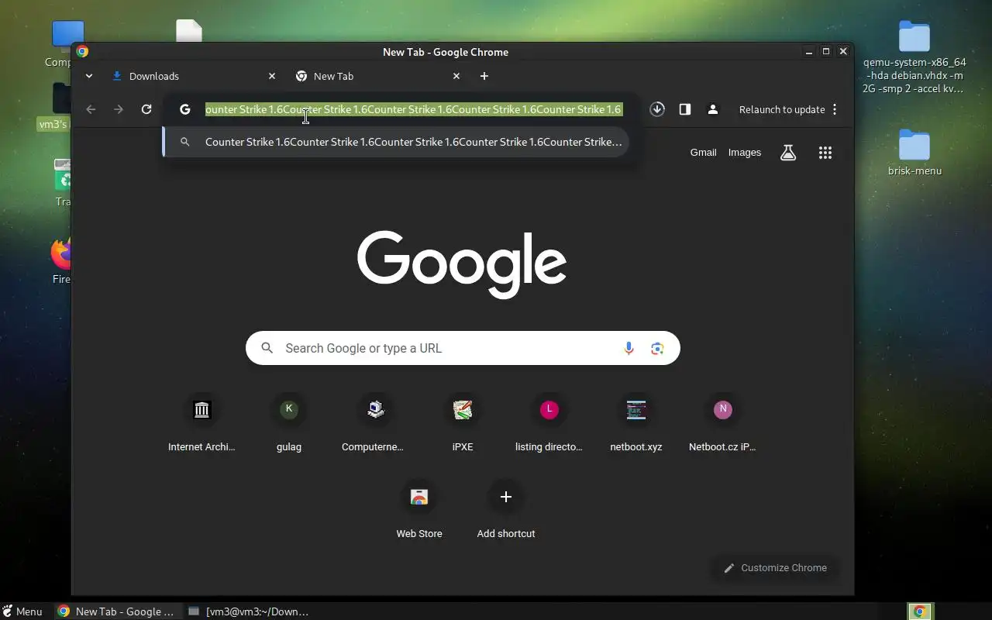Click the back navigation arrow
This screenshot has height=620, width=992.
coord(91,109)
